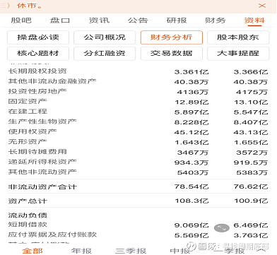Click the 919.5万 value
The image size is (277, 255).
click(x=251, y=162)
